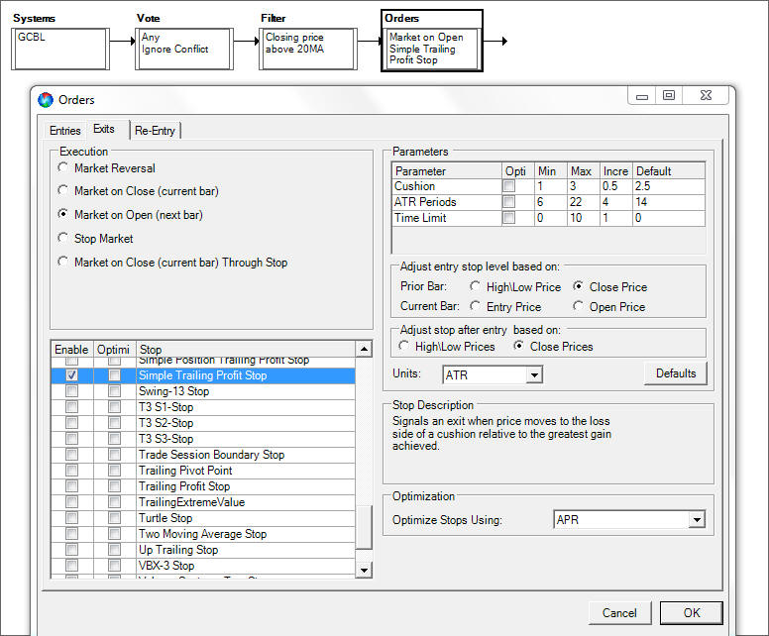Maximize the Orders dialog

pos(669,96)
